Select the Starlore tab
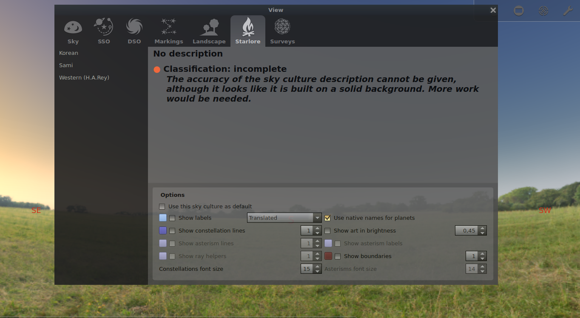Image resolution: width=580 pixels, height=318 pixels. pyautogui.click(x=248, y=31)
